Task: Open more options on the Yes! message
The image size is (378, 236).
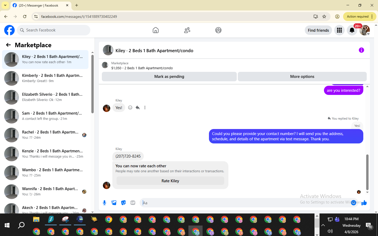Action: coord(145,108)
